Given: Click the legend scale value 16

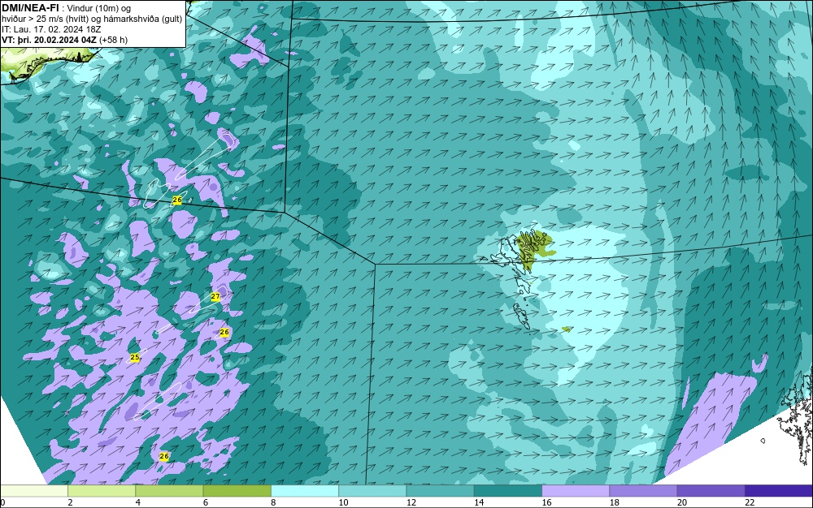Looking at the screenshot, I should pos(546,502).
